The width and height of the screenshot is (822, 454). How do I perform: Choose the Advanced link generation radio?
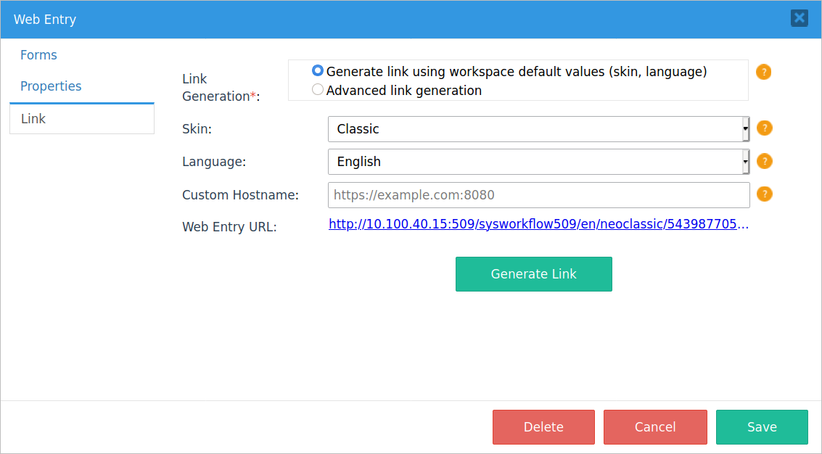(318, 90)
